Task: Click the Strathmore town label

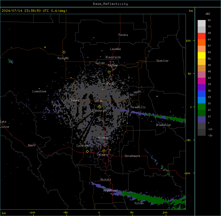Action: tap(132, 156)
